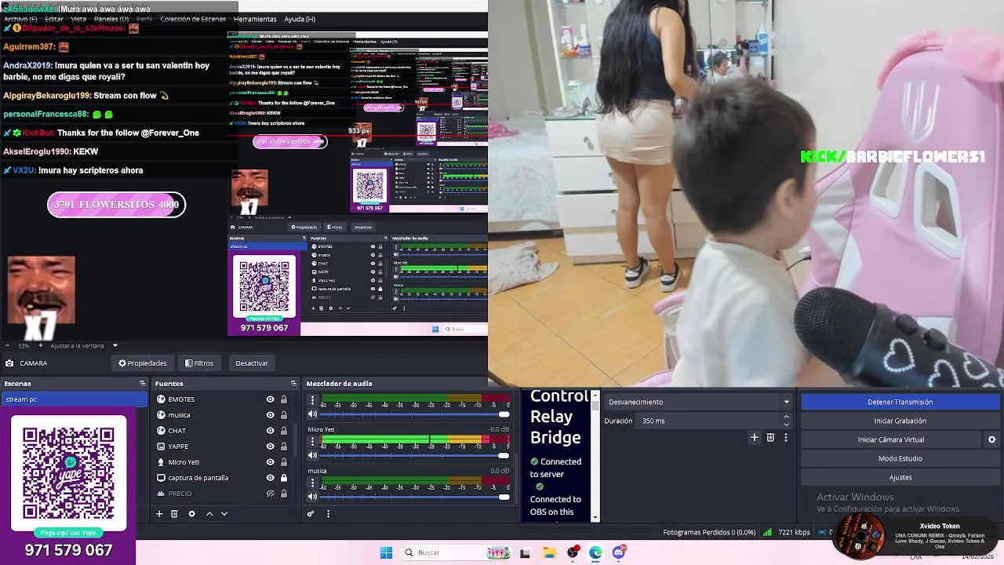This screenshot has height=565, width=1004.
Task: Delete scene transition with trash icon
Action: click(770, 438)
